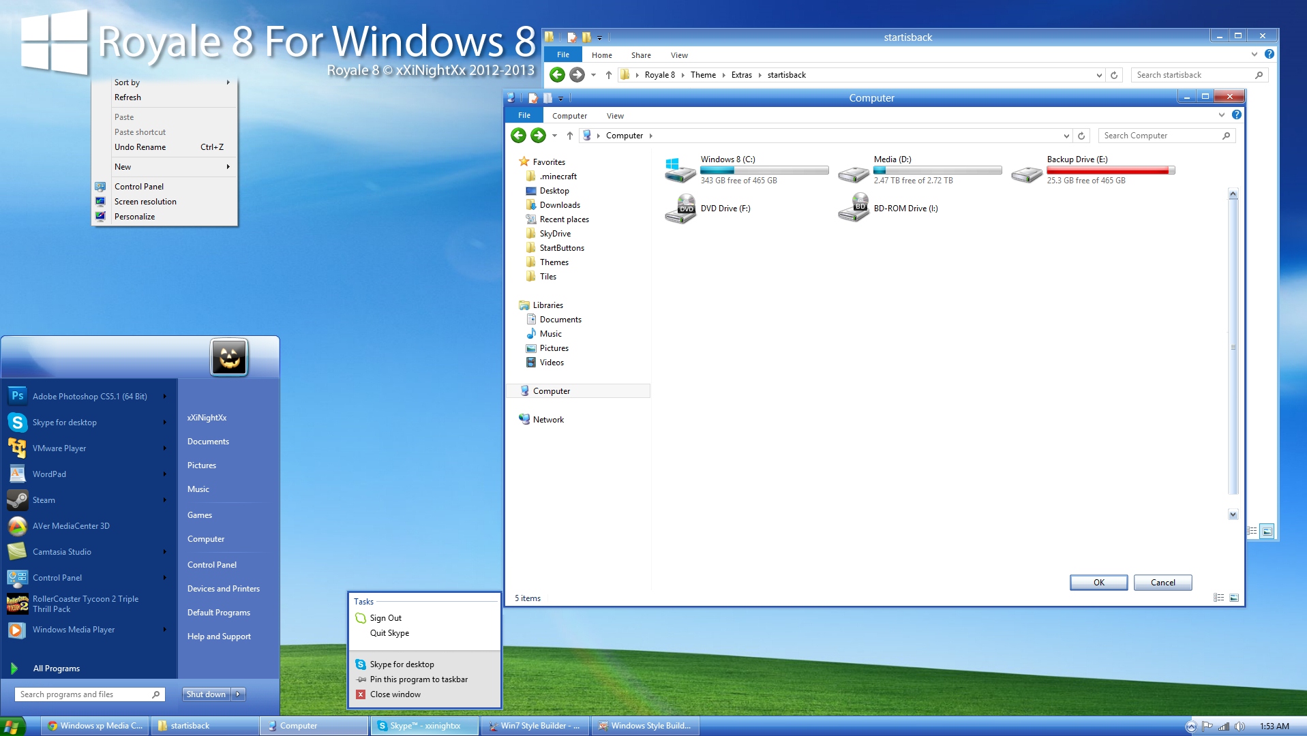The height and width of the screenshot is (736, 1307).
Task: Click Pin this program to taskbar
Action: 425,679
